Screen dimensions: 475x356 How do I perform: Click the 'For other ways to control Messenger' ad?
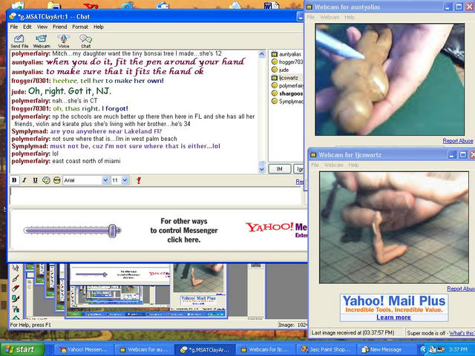point(184,231)
